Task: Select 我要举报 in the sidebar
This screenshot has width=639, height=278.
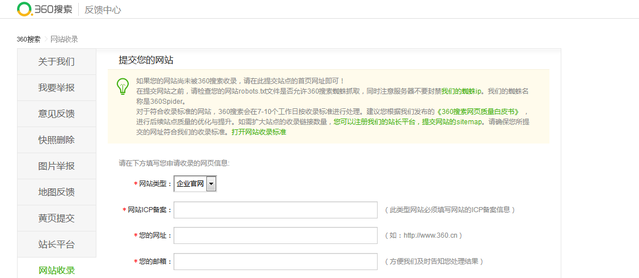Action: click(57, 88)
